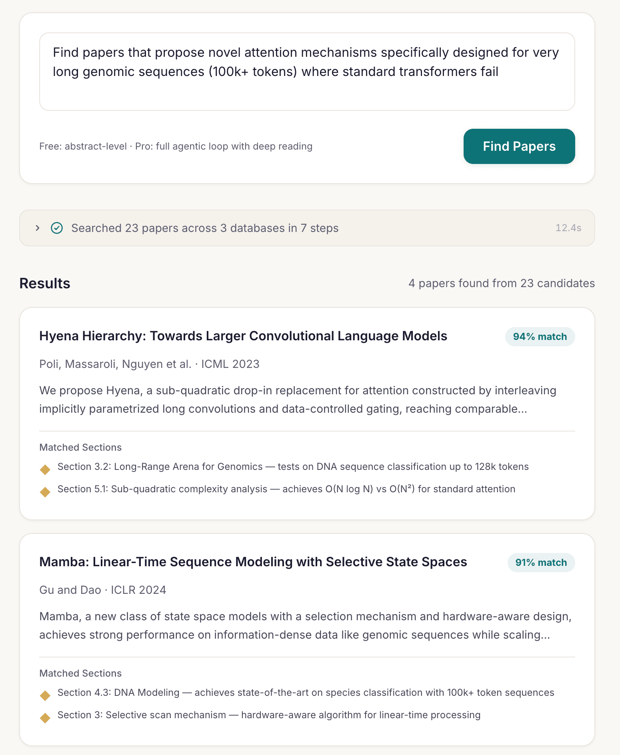
Task: Click the Results heading
Action: 44,283
